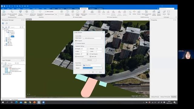The height and width of the screenshot is (109, 194).
Task: Toggle the Batch Update checkbox in ribbon
Action: (x=46, y=12)
